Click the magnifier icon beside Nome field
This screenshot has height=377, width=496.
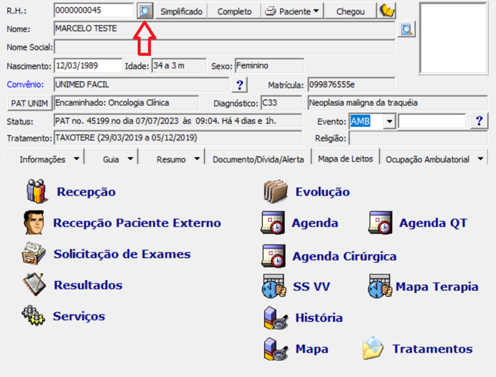click(406, 29)
